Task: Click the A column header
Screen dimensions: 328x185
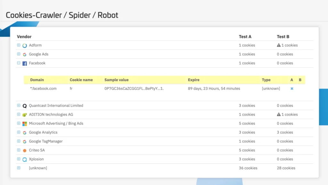Action: click(x=291, y=80)
